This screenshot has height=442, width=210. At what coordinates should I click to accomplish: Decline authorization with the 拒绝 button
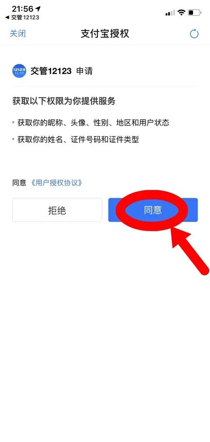pyautogui.click(x=57, y=210)
